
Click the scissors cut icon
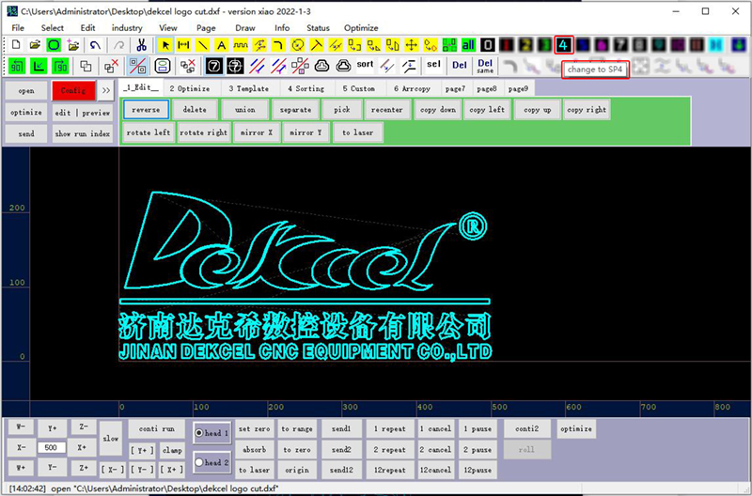(x=141, y=45)
